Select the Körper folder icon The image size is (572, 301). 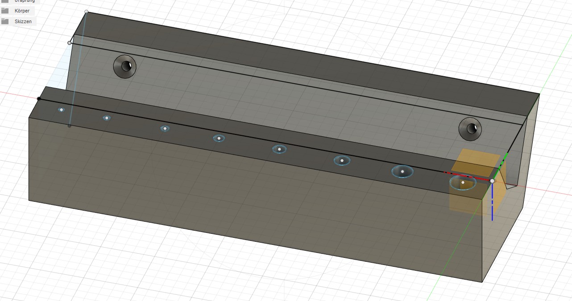click(x=5, y=11)
